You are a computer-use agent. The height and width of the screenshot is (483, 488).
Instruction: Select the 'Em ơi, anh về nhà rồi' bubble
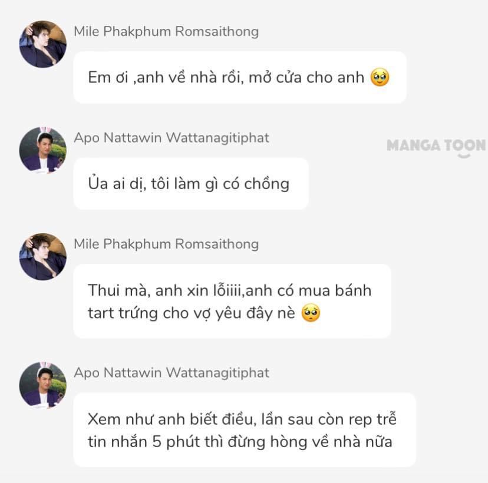pos(240,77)
